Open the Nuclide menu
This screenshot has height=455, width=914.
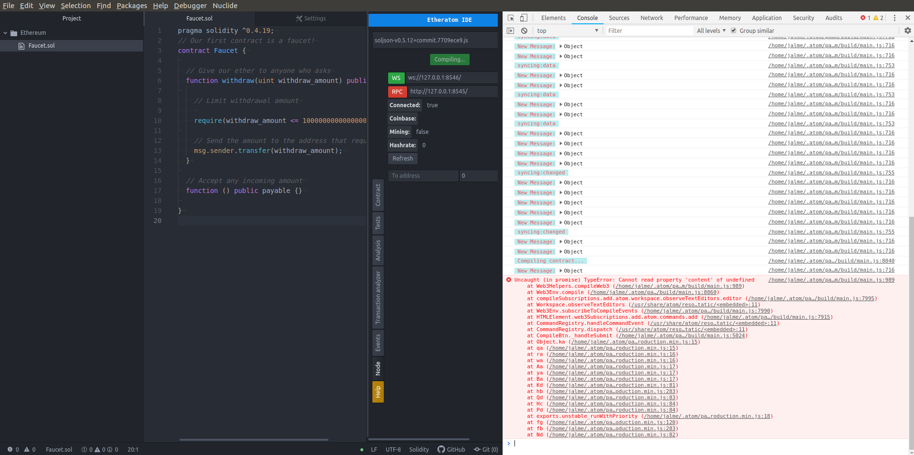(225, 6)
